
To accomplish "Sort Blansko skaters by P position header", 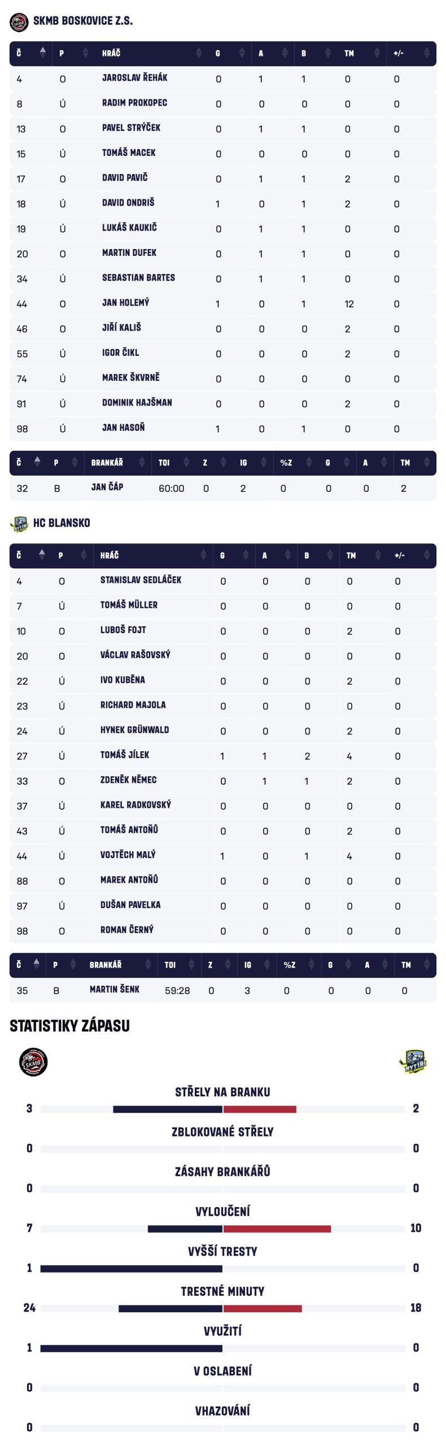I will (61, 556).
